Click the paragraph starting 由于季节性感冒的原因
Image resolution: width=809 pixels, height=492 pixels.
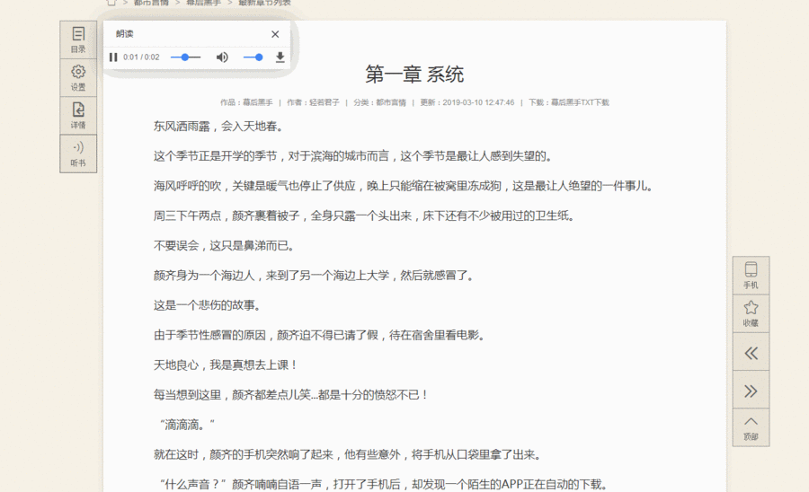point(320,336)
